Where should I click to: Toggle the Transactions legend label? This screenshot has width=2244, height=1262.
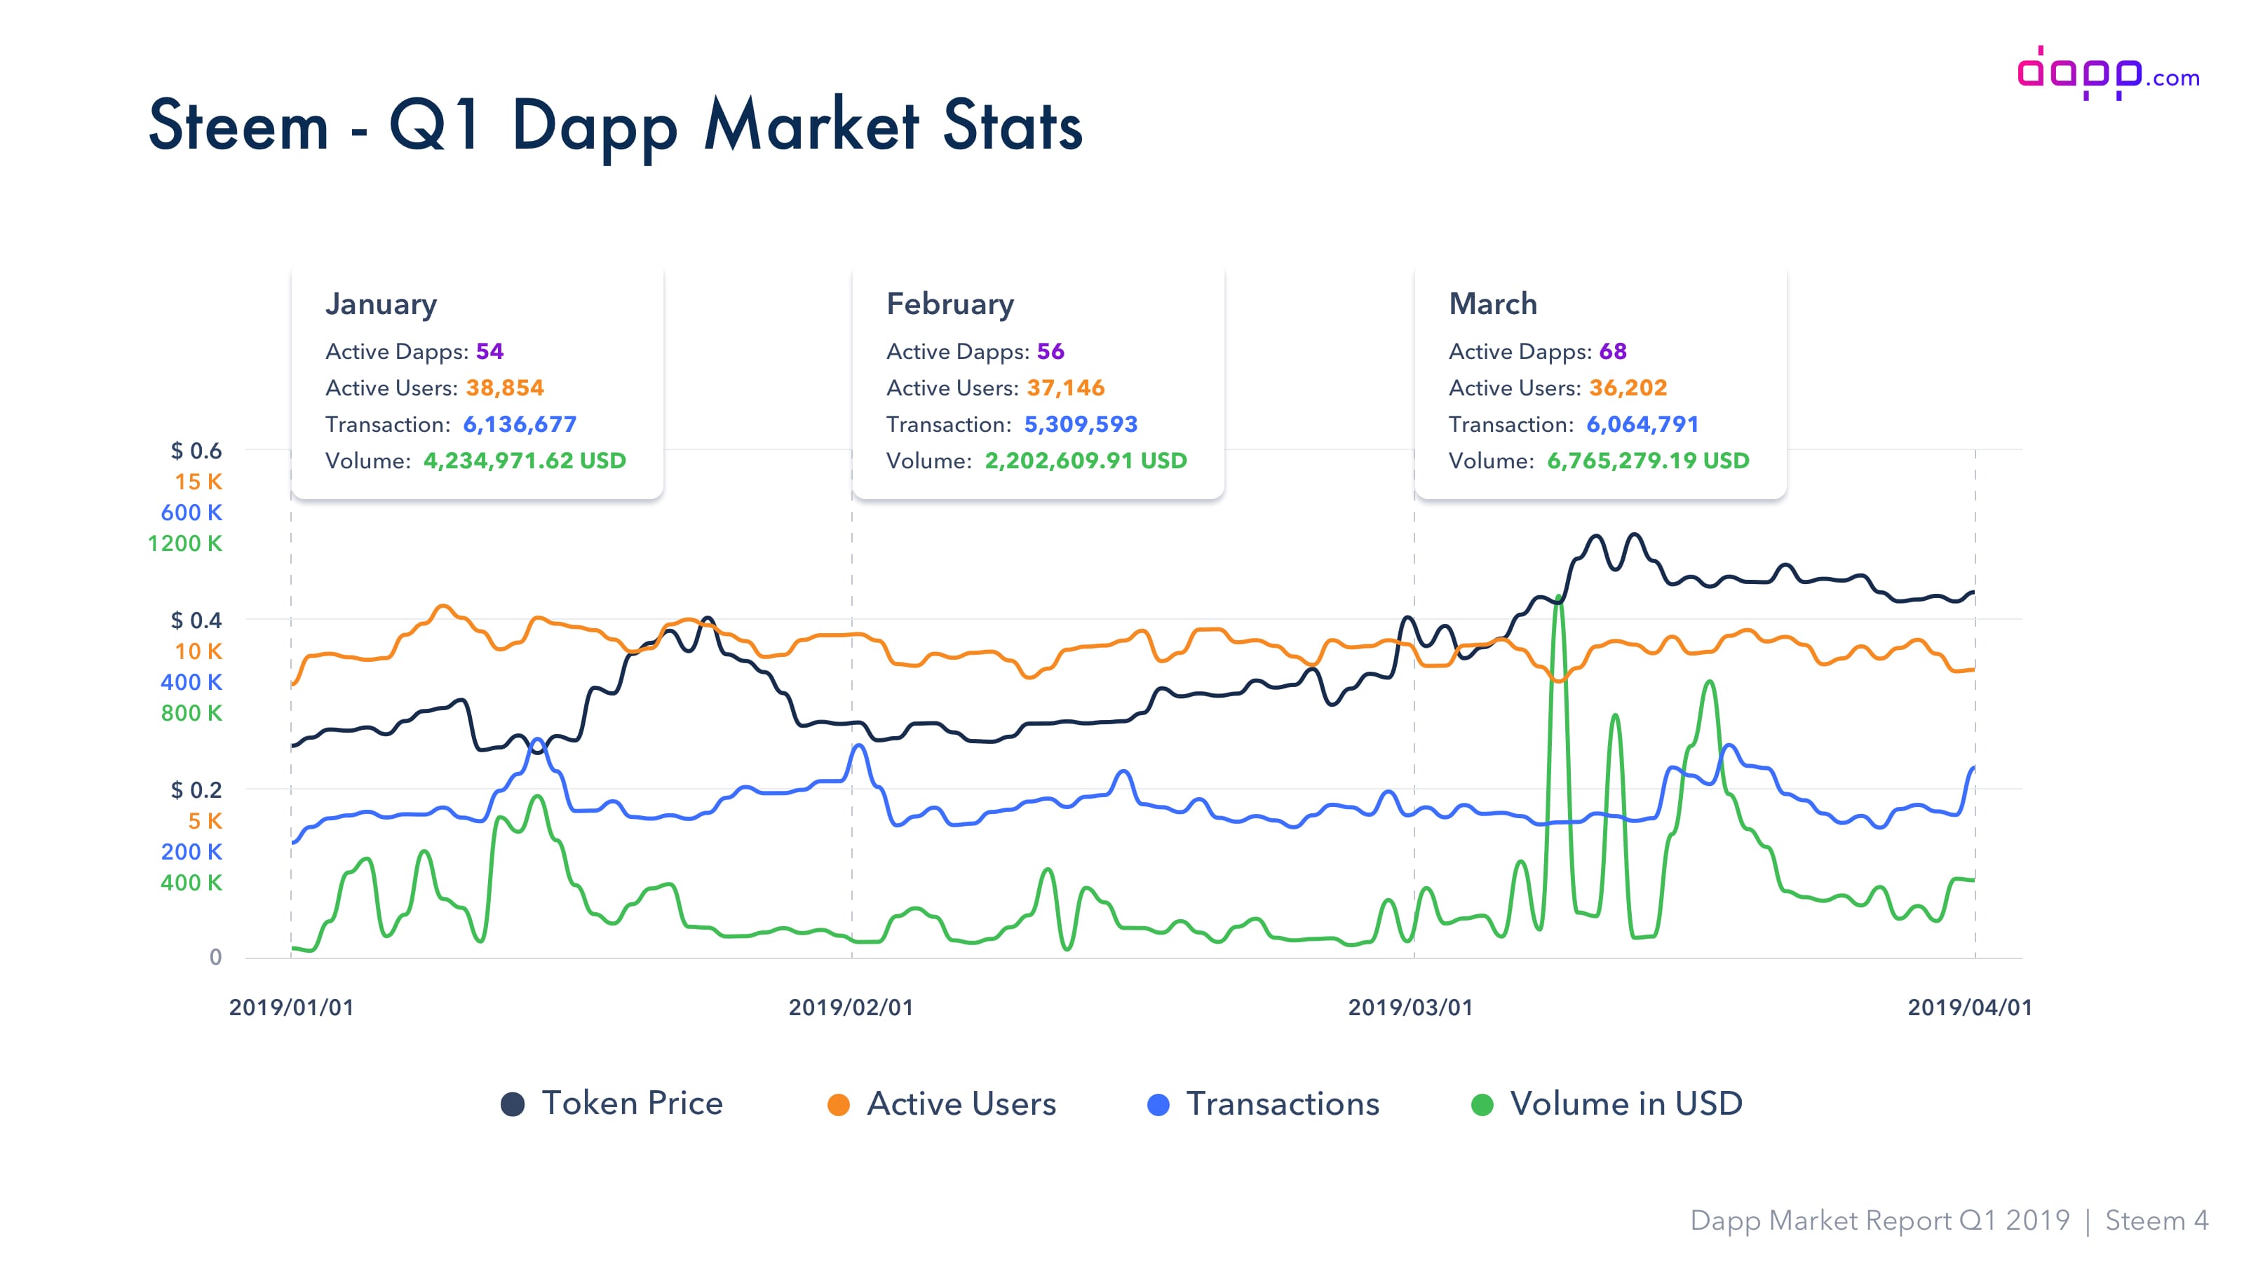click(1283, 1104)
